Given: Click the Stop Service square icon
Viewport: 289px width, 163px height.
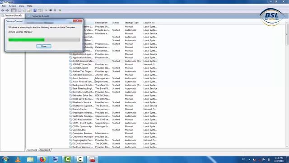Looking at the screenshot, I should pos(51,10).
